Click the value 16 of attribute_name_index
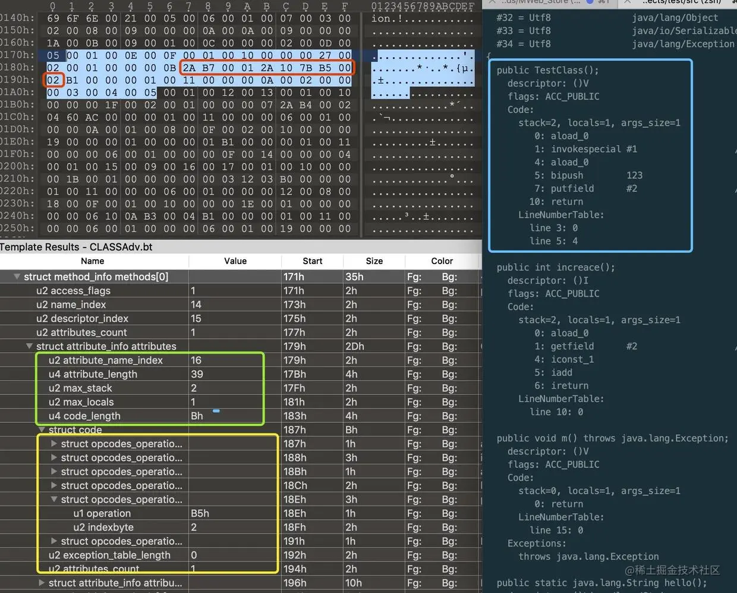The width and height of the screenshot is (737, 593). 235,360
